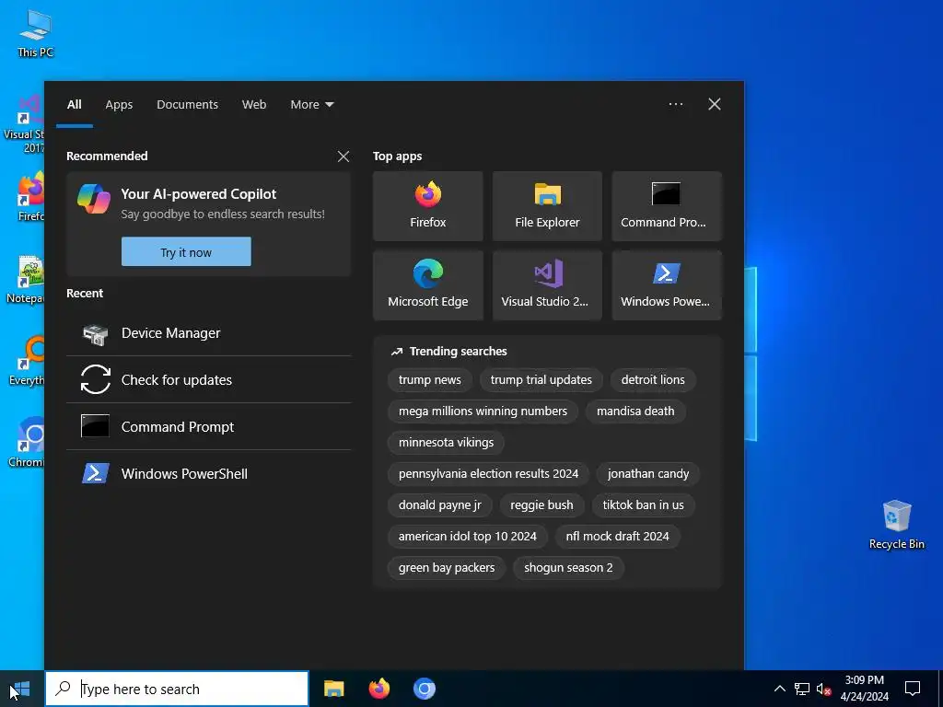Select the This PC desktop icon
The image size is (943, 707).
click(36, 34)
